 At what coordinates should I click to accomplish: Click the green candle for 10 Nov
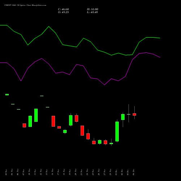click(x=30, y=121)
